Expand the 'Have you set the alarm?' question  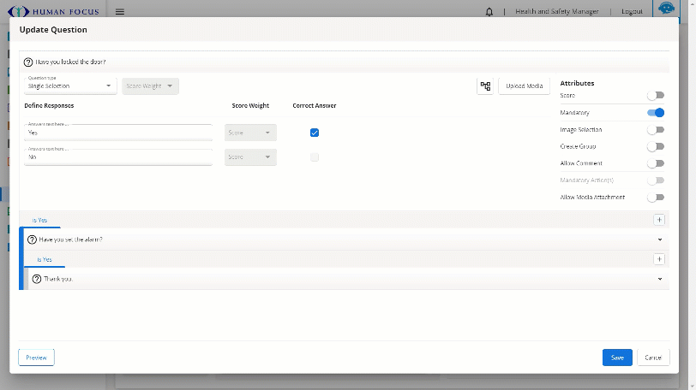click(659, 239)
